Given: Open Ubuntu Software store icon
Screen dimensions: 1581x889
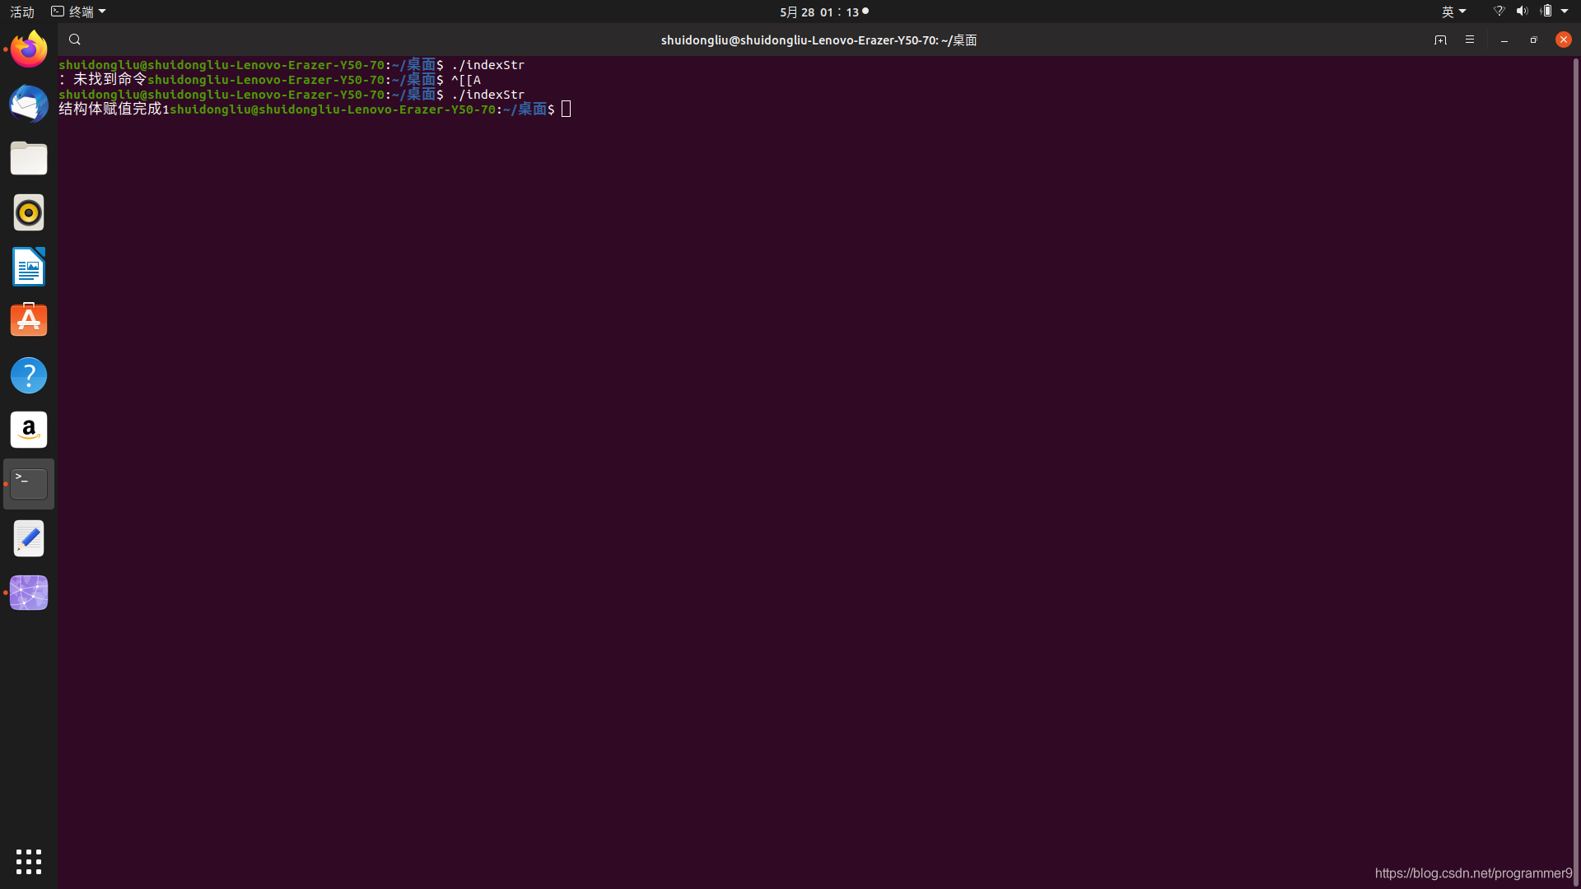Looking at the screenshot, I should 29,321.
